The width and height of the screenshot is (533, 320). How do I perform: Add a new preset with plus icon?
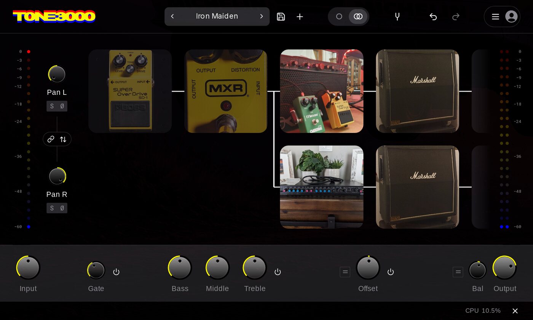(300, 16)
